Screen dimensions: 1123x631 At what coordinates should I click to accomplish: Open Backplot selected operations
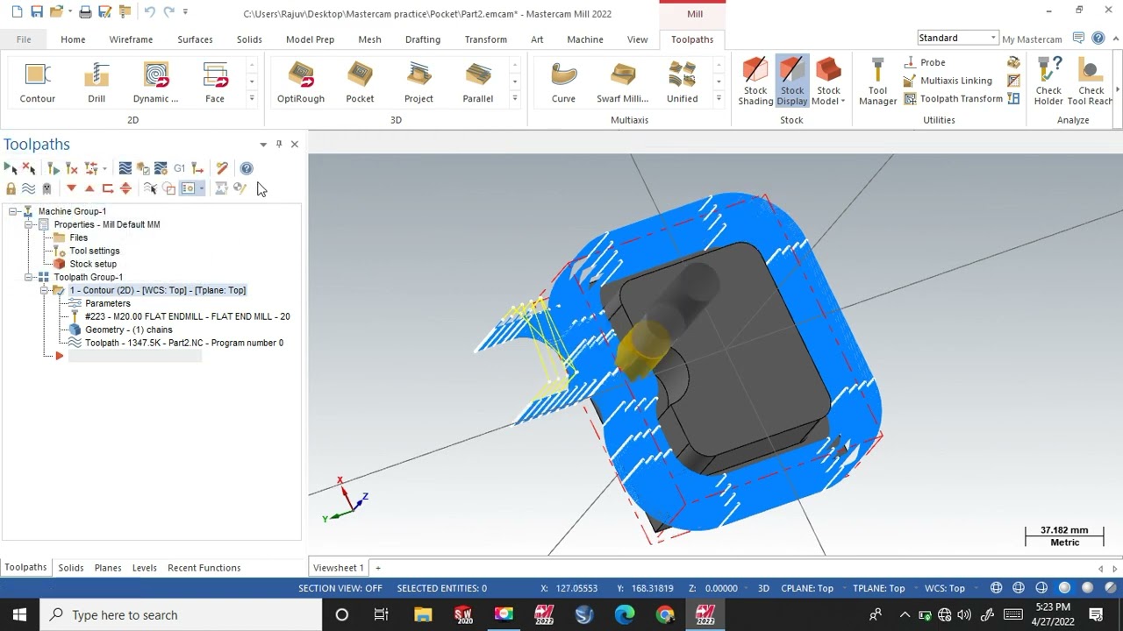point(125,168)
